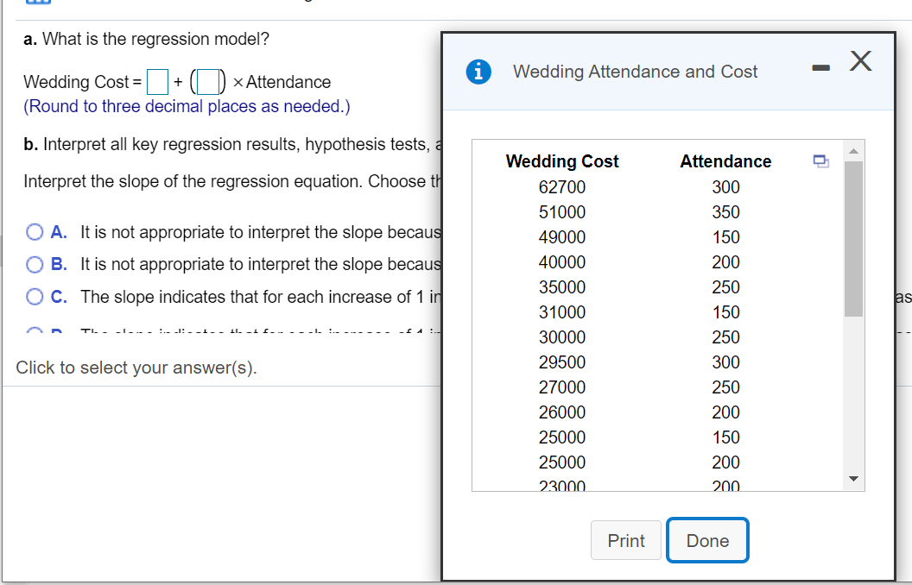Click the blue info icon in dialog header

478,72
